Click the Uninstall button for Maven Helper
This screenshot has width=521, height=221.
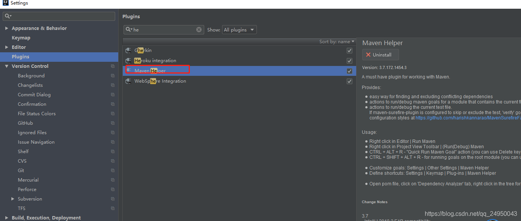pos(380,54)
